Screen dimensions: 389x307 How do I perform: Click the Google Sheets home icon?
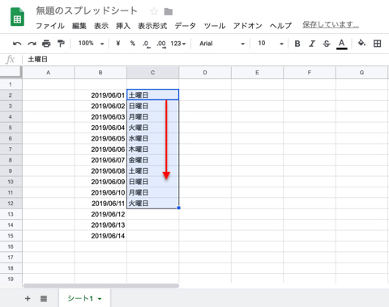[17, 17]
